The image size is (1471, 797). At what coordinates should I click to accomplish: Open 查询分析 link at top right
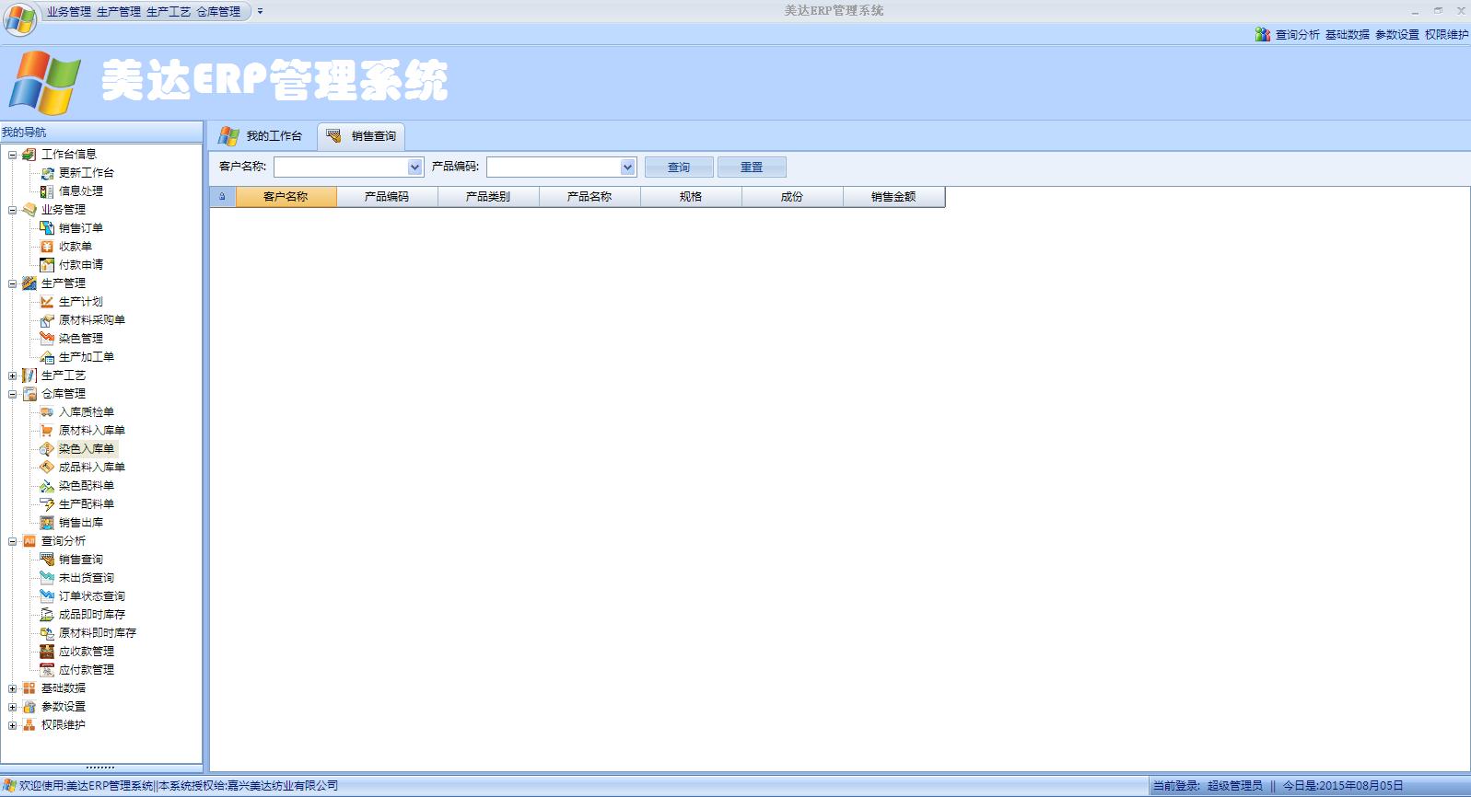(1298, 35)
